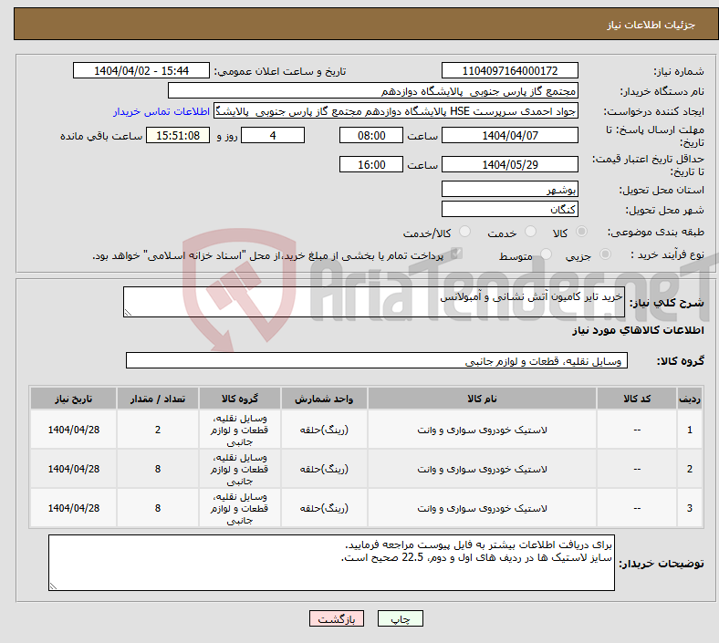This screenshot has width=719, height=643.
Task: Click goods group cell in row 2
Action: click(x=239, y=470)
